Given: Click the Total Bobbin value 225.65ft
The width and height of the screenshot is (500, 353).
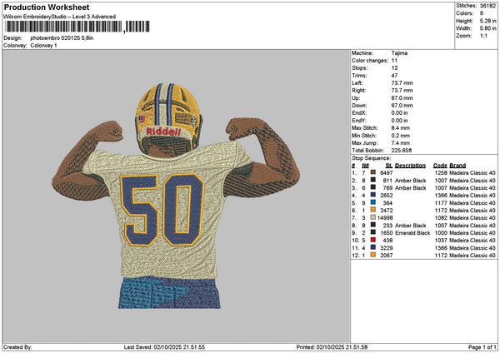Looking at the screenshot, I should pos(402,151).
